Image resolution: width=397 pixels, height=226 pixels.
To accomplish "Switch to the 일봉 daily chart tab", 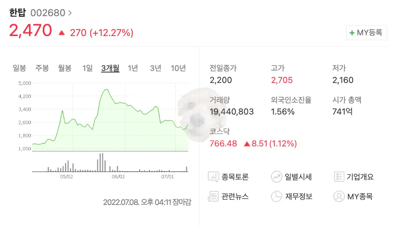I will (19, 68).
